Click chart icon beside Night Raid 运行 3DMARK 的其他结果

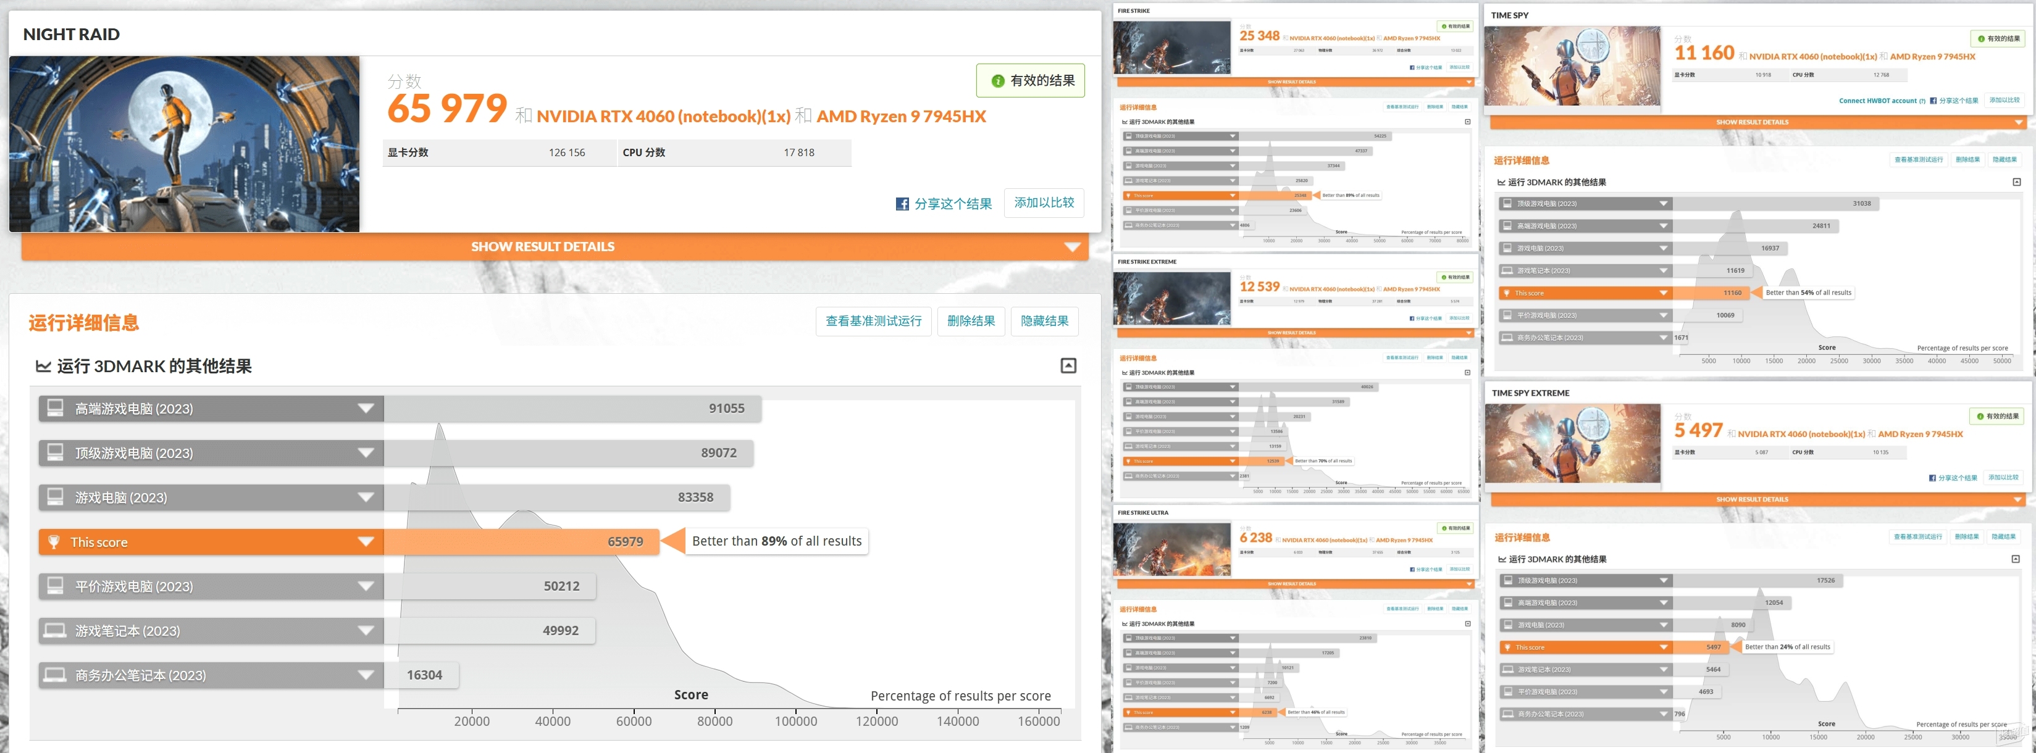(x=43, y=366)
